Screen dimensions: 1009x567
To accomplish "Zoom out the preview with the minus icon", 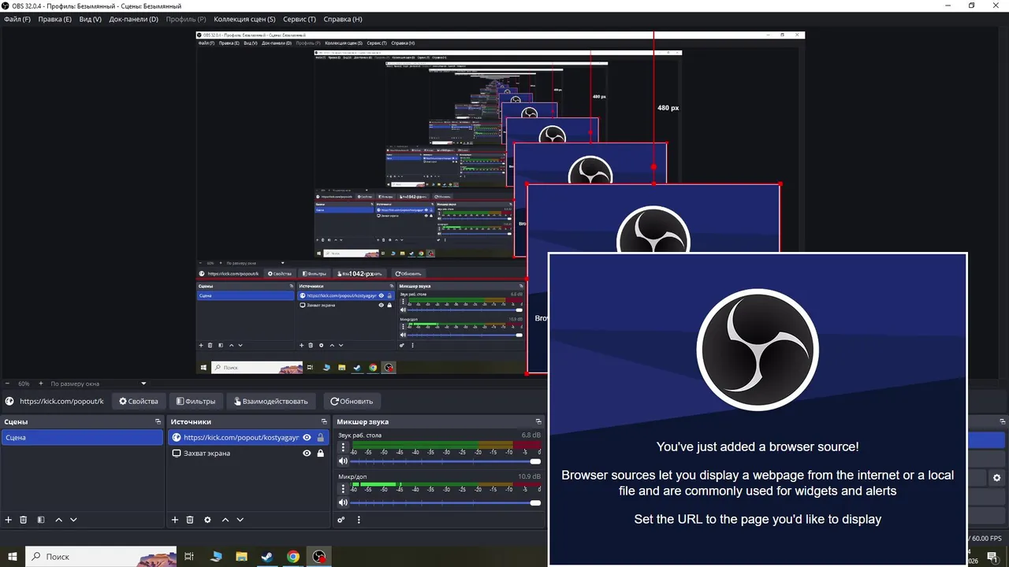I will (7, 384).
